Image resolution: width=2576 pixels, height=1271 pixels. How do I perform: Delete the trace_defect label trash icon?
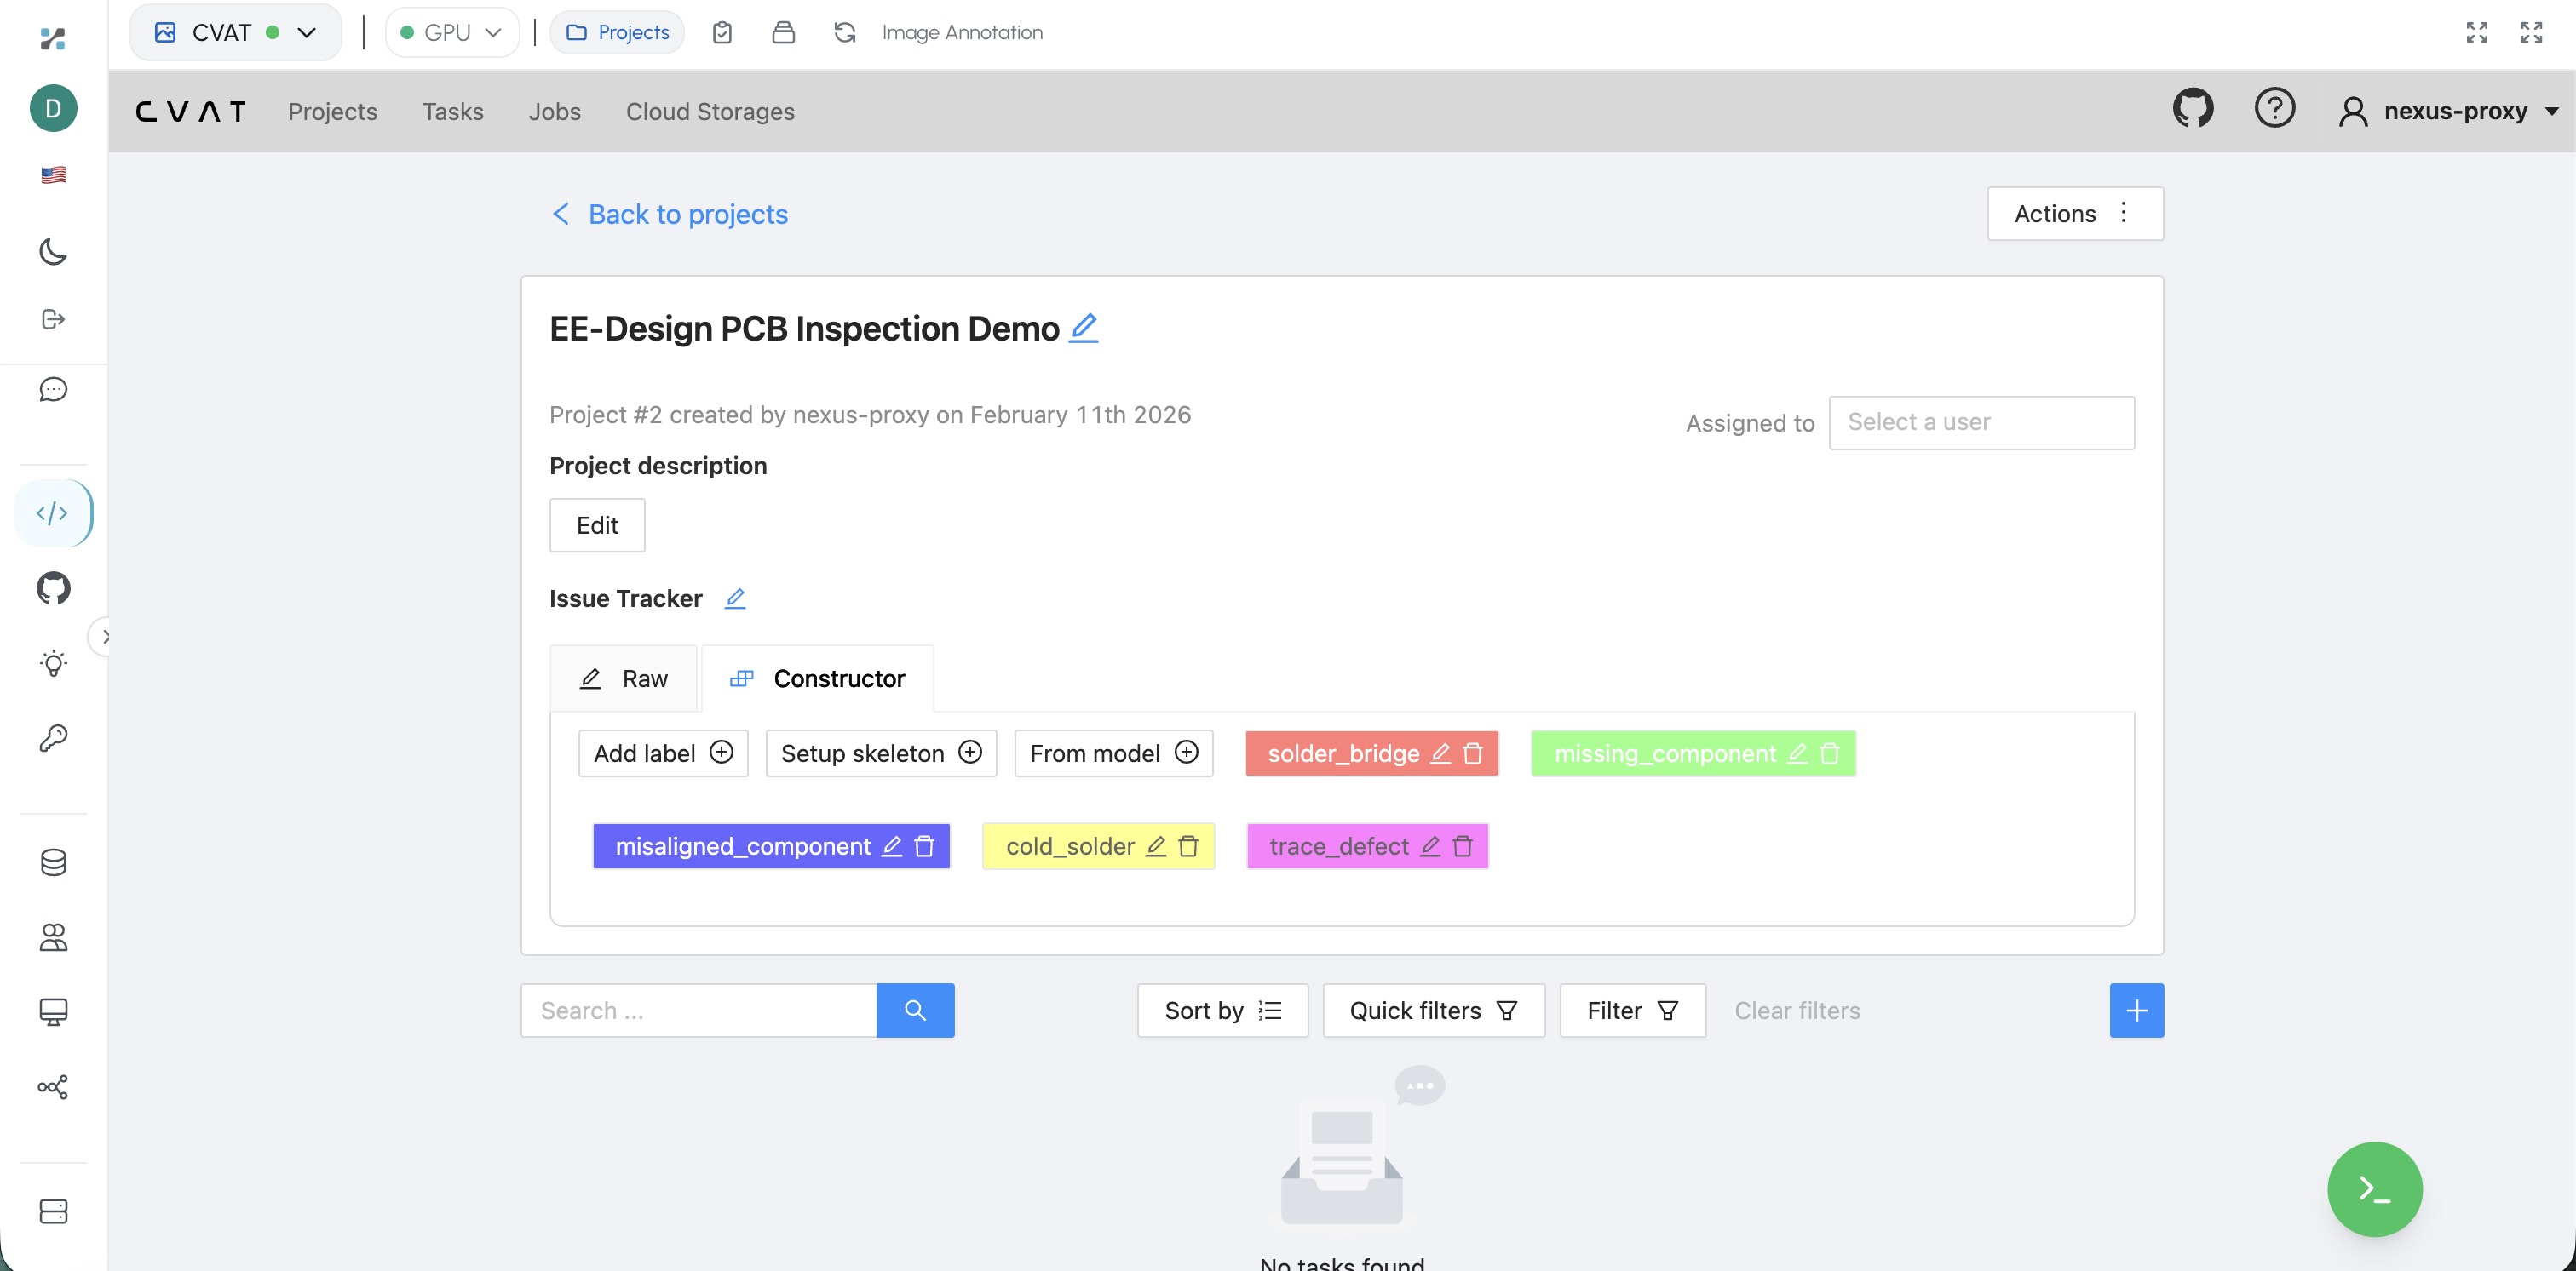[x=1462, y=846]
